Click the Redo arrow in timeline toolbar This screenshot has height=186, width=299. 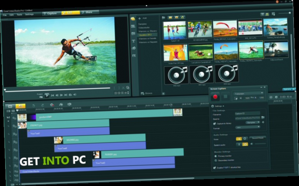coord(43,105)
